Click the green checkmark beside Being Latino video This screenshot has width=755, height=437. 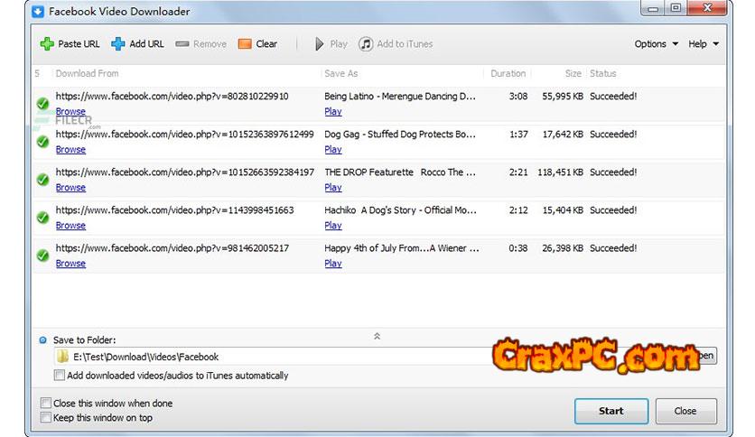[x=42, y=104]
